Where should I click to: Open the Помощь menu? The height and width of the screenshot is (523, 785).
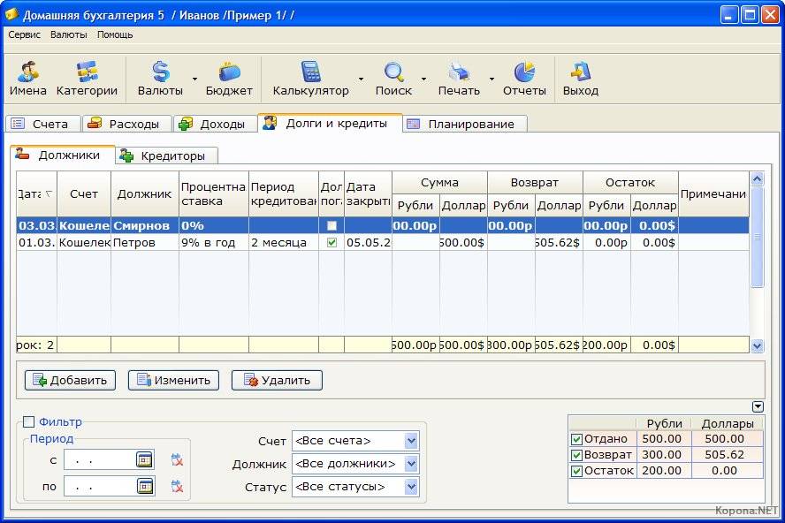pyautogui.click(x=115, y=34)
